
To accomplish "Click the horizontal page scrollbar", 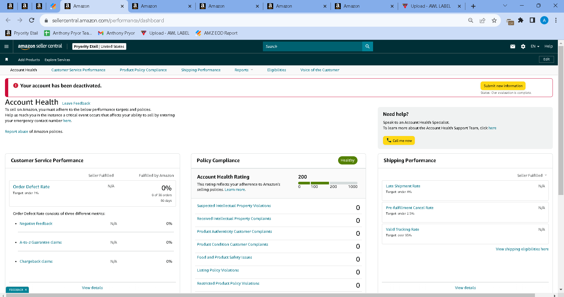I will [x=270, y=295].
